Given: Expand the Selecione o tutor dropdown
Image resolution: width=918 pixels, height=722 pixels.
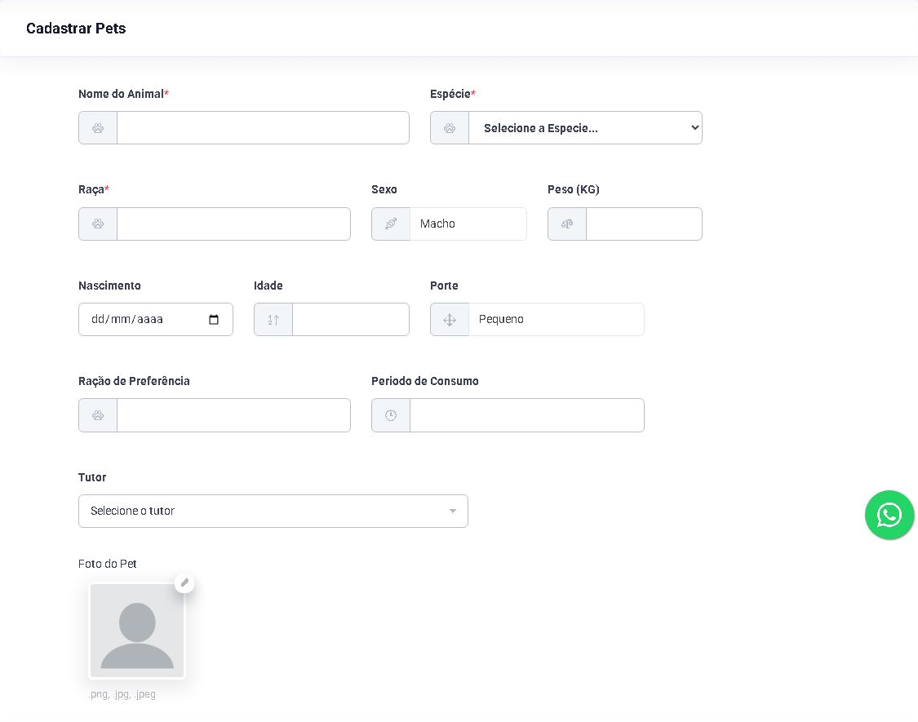Looking at the screenshot, I should [x=273, y=512].
